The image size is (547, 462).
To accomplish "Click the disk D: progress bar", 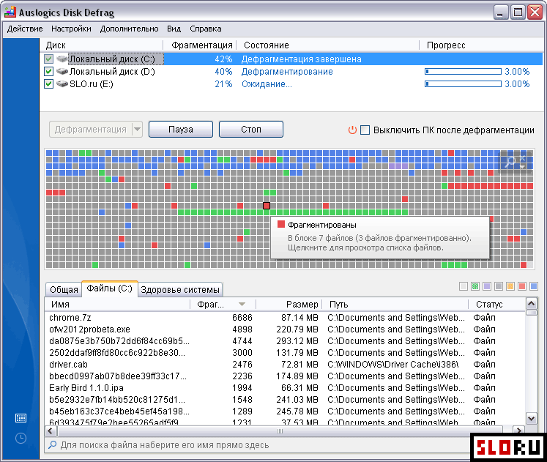I will [x=463, y=72].
